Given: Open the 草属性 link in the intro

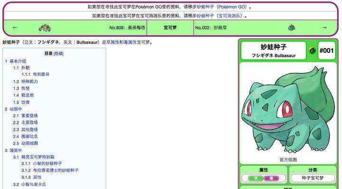Looking at the screenshot, I should point(113,42).
